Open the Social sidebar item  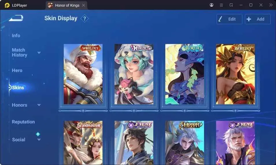19,140
